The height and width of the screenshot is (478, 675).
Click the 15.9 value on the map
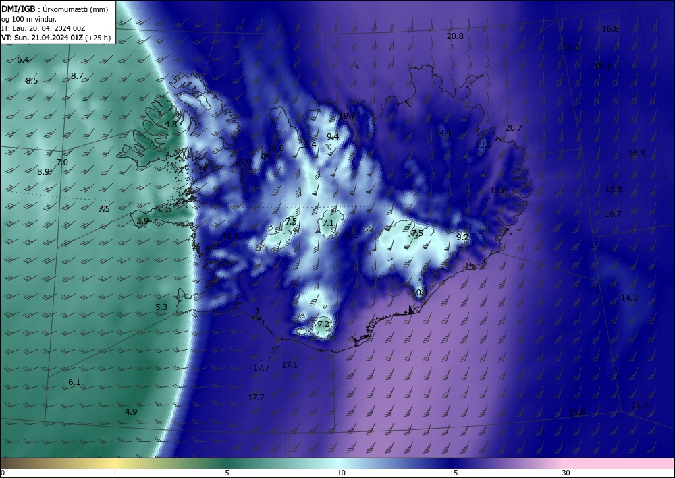[243, 162]
